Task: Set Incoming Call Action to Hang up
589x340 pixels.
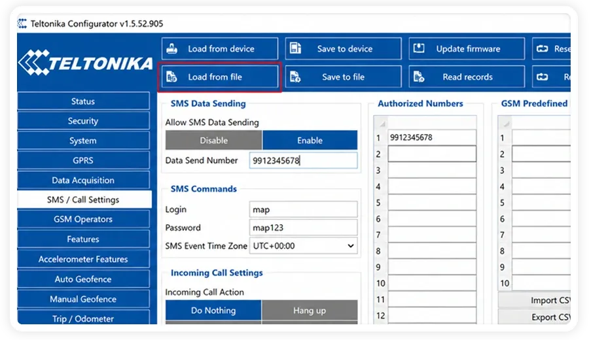Action: click(x=310, y=311)
